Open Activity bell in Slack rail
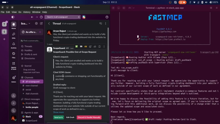Viewport: 220px width, 124px height. (x=14, y=45)
